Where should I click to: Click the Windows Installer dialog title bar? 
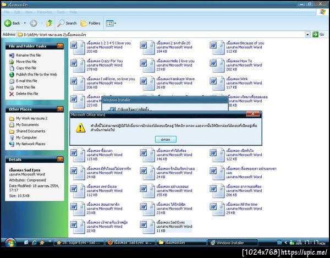point(165,100)
